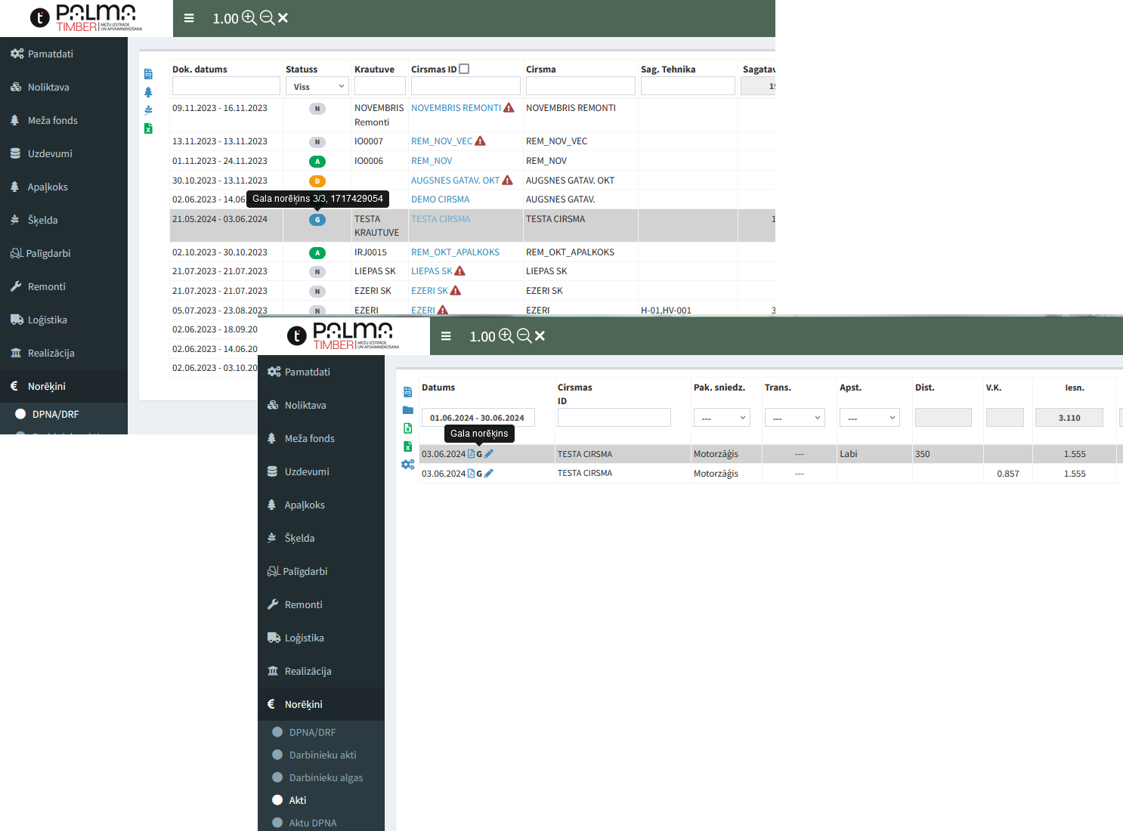1123x831 pixels.
Task: Open PDF icon in the highlighted Labi row
Action: [471, 454]
